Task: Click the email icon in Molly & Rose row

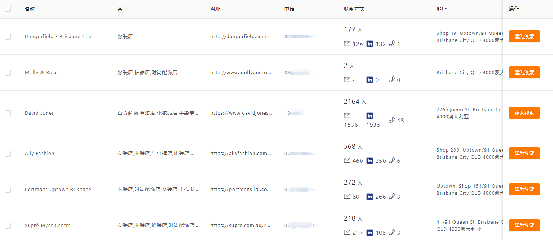Action: [x=347, y=80]
